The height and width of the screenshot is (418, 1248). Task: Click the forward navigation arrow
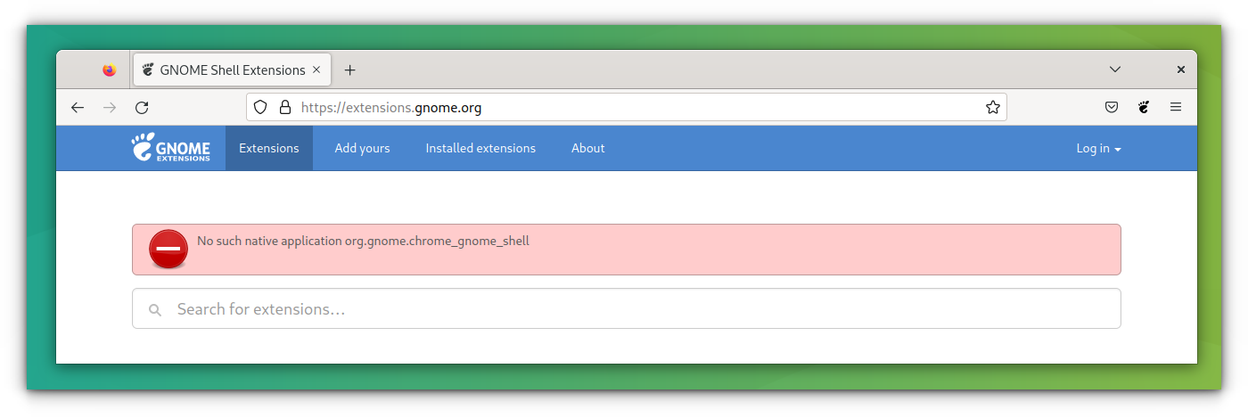click(x=110, y=108)
